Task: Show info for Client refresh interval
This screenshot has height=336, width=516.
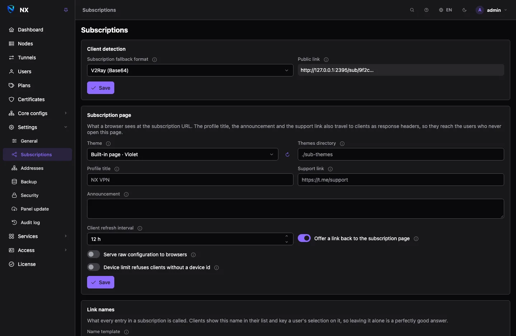Action: (140, 228)
